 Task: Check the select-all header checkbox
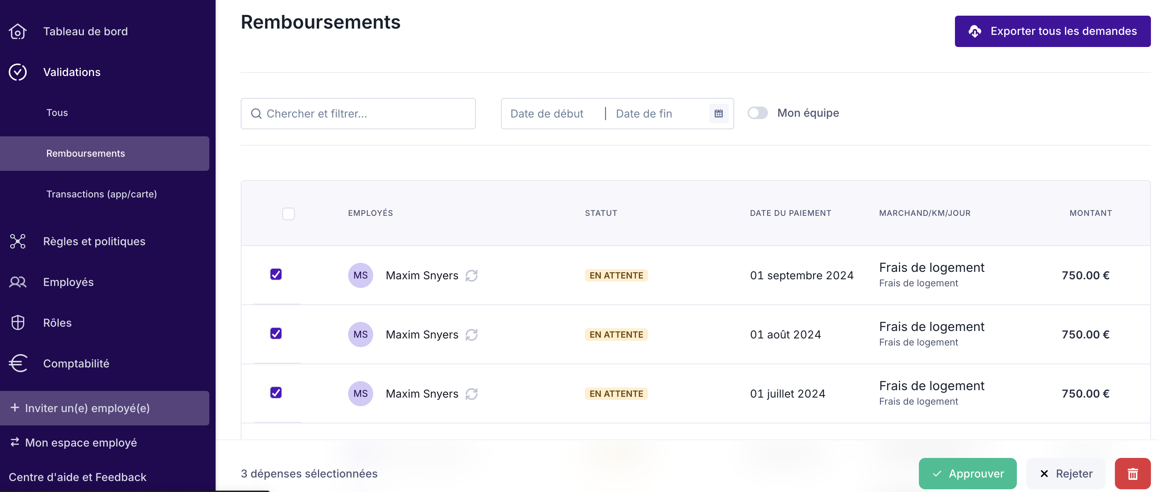[x=288, y=213]
